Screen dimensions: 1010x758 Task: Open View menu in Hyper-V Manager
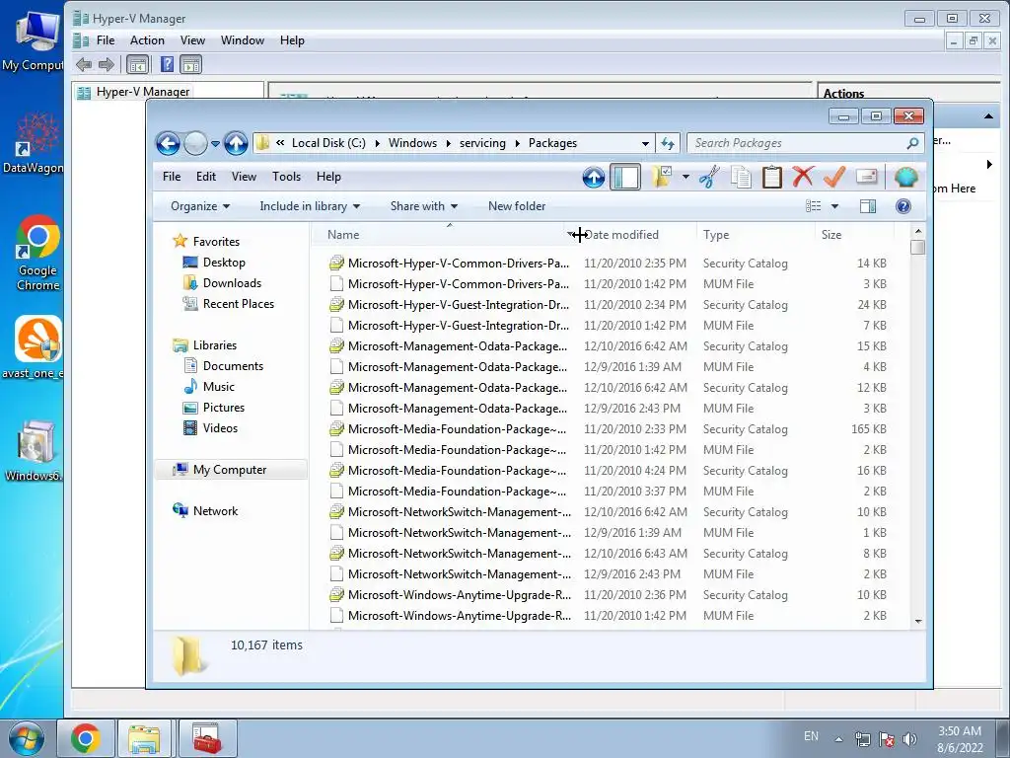[x=192, y=40]
